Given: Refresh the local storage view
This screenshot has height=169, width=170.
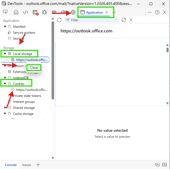Looking at the screenshot, I should [x=59, y=20].
